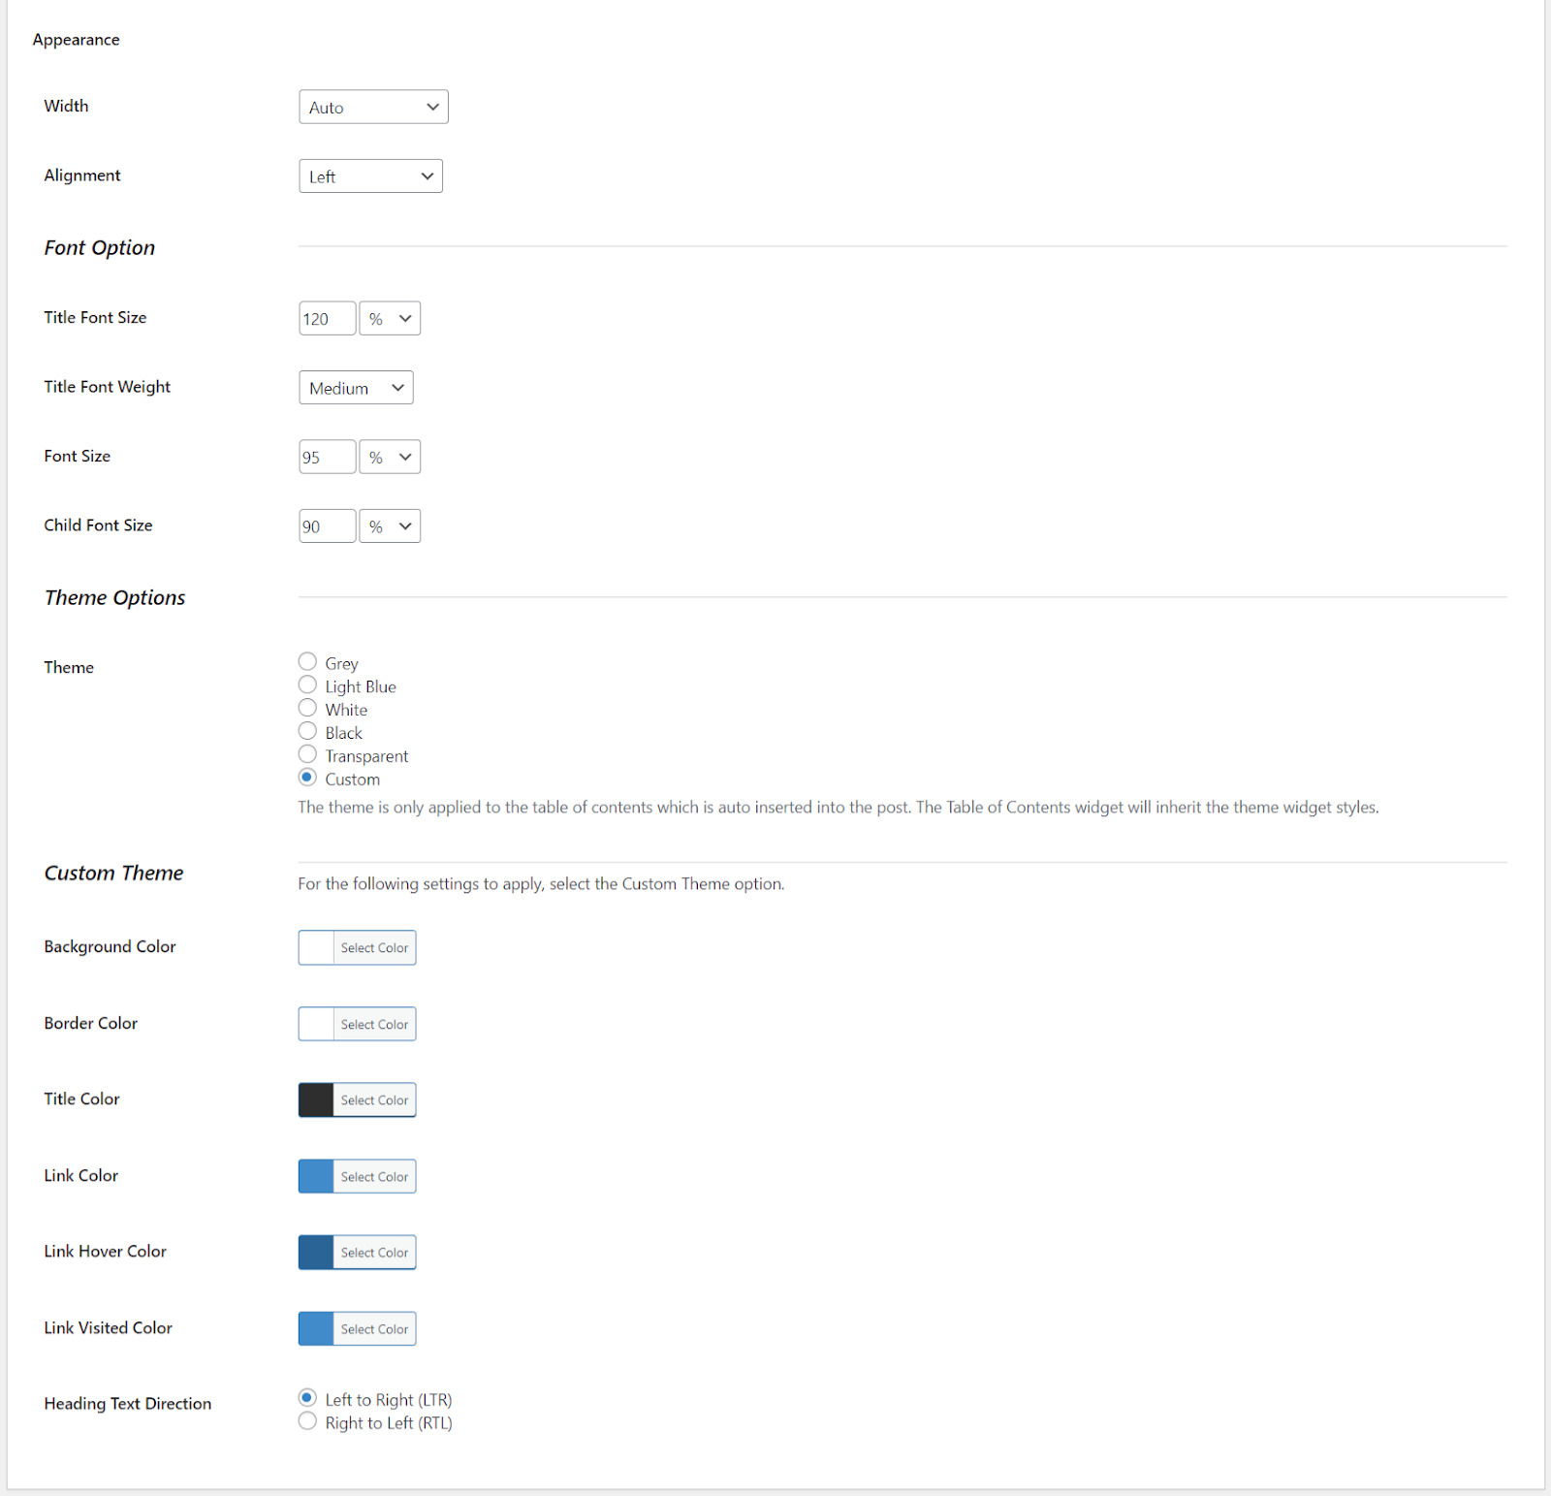Select the Grey theme option

(308, 662)
